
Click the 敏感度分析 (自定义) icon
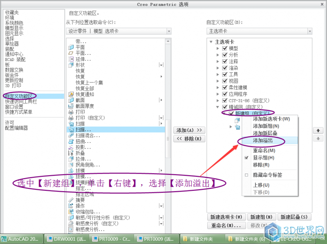coord(71,223)
